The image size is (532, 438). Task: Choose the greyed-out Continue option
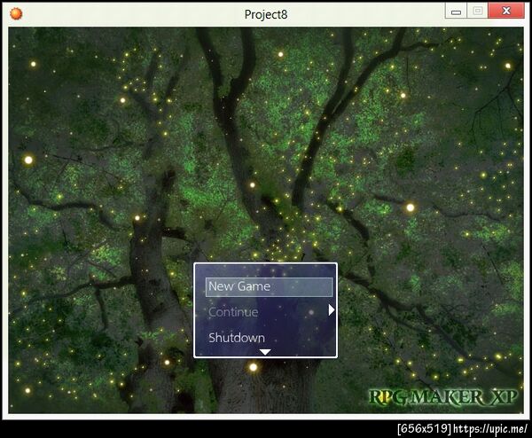233,312
